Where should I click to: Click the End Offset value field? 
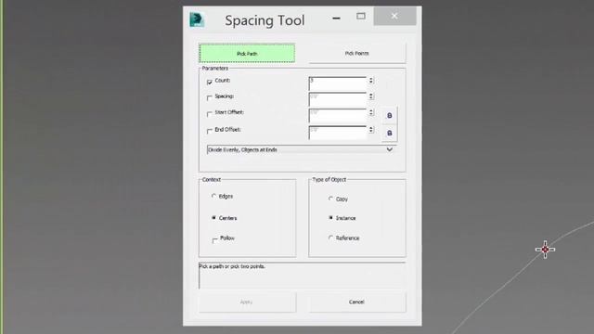click(338, 133)
